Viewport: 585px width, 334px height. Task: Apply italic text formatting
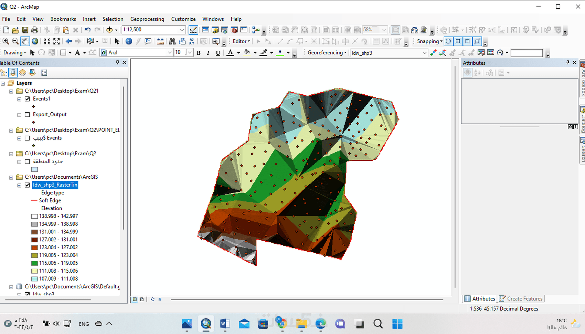(x=208, y=53)
